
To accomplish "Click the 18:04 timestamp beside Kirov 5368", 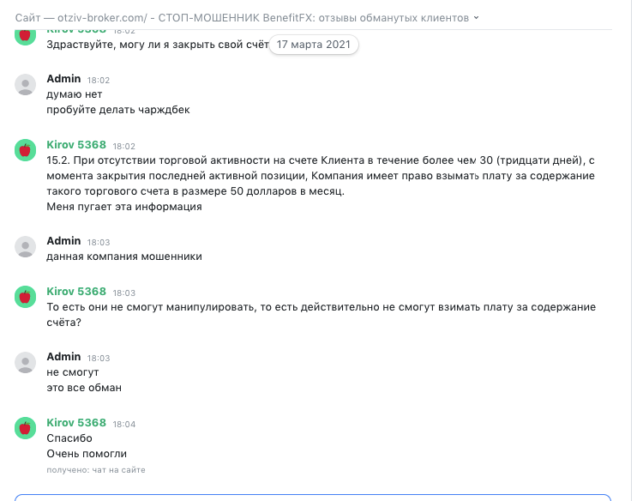I will [124, 424].
